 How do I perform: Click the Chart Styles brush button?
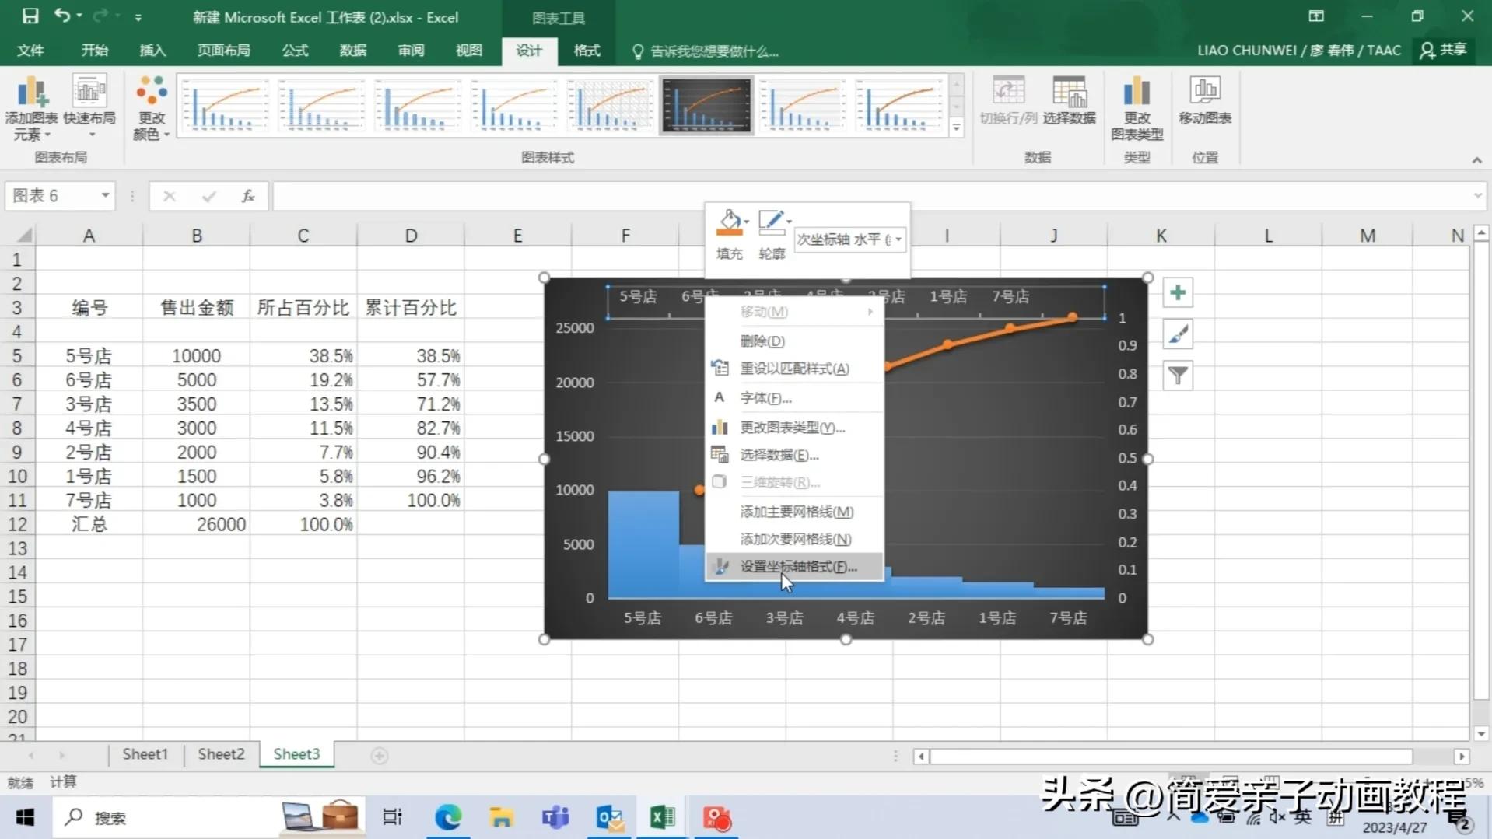(x=1178, y=335)
